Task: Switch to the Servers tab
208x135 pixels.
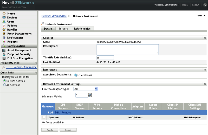Action: (63, 29)
